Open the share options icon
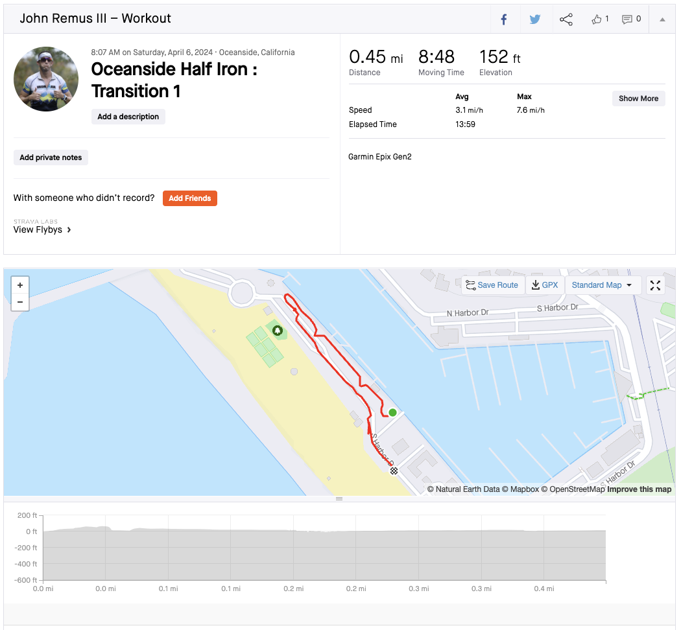Viewport: 681px width, 630px height. (566, 19)
